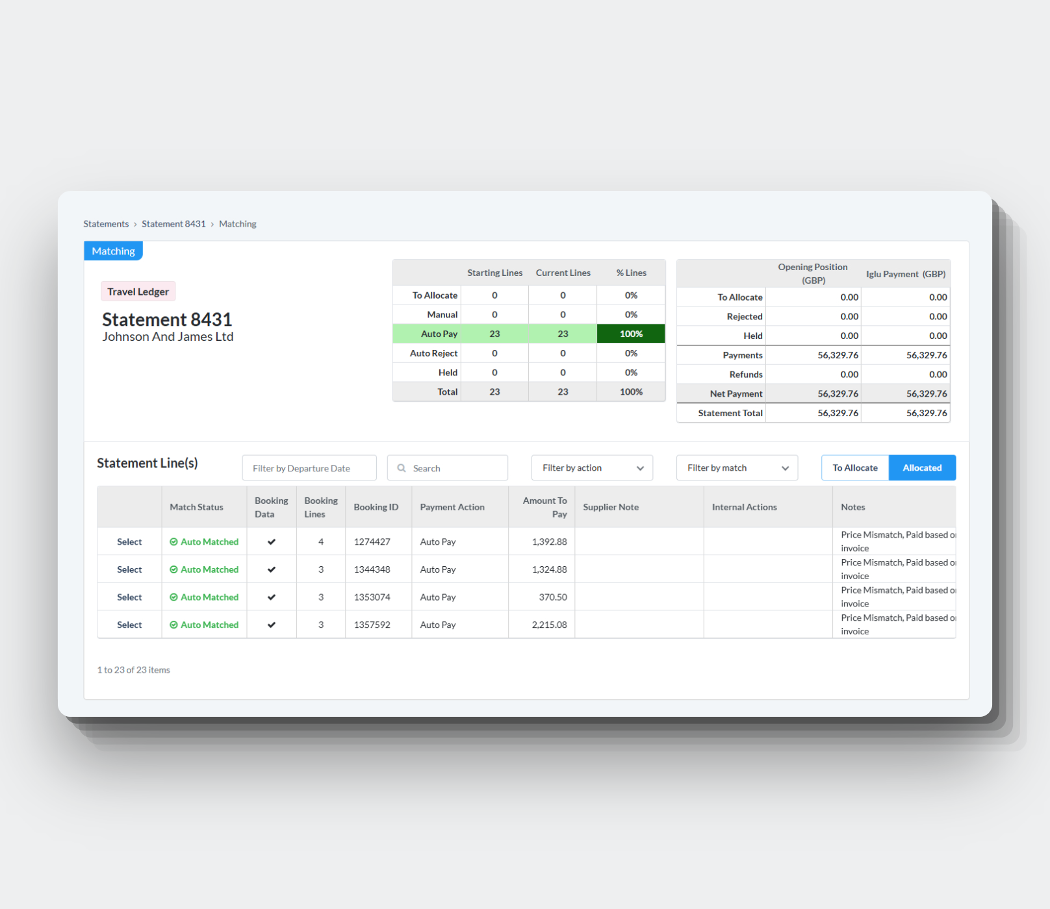Click the green 100% Auto Pay cell
The height and width of the screenshot is (909, 1050).
(631, 334)
